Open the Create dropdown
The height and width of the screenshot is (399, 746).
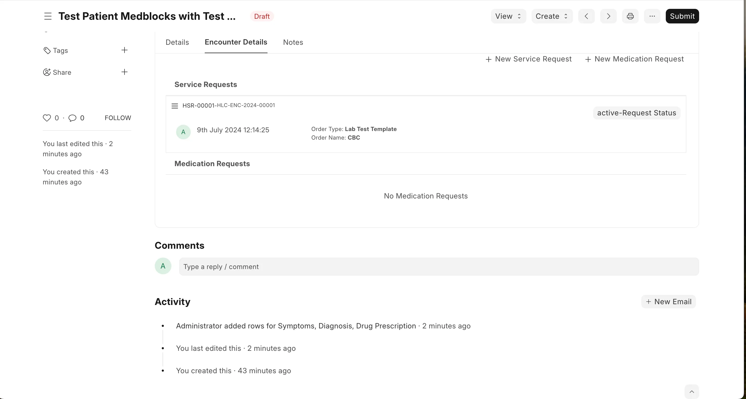click(551, 16)
